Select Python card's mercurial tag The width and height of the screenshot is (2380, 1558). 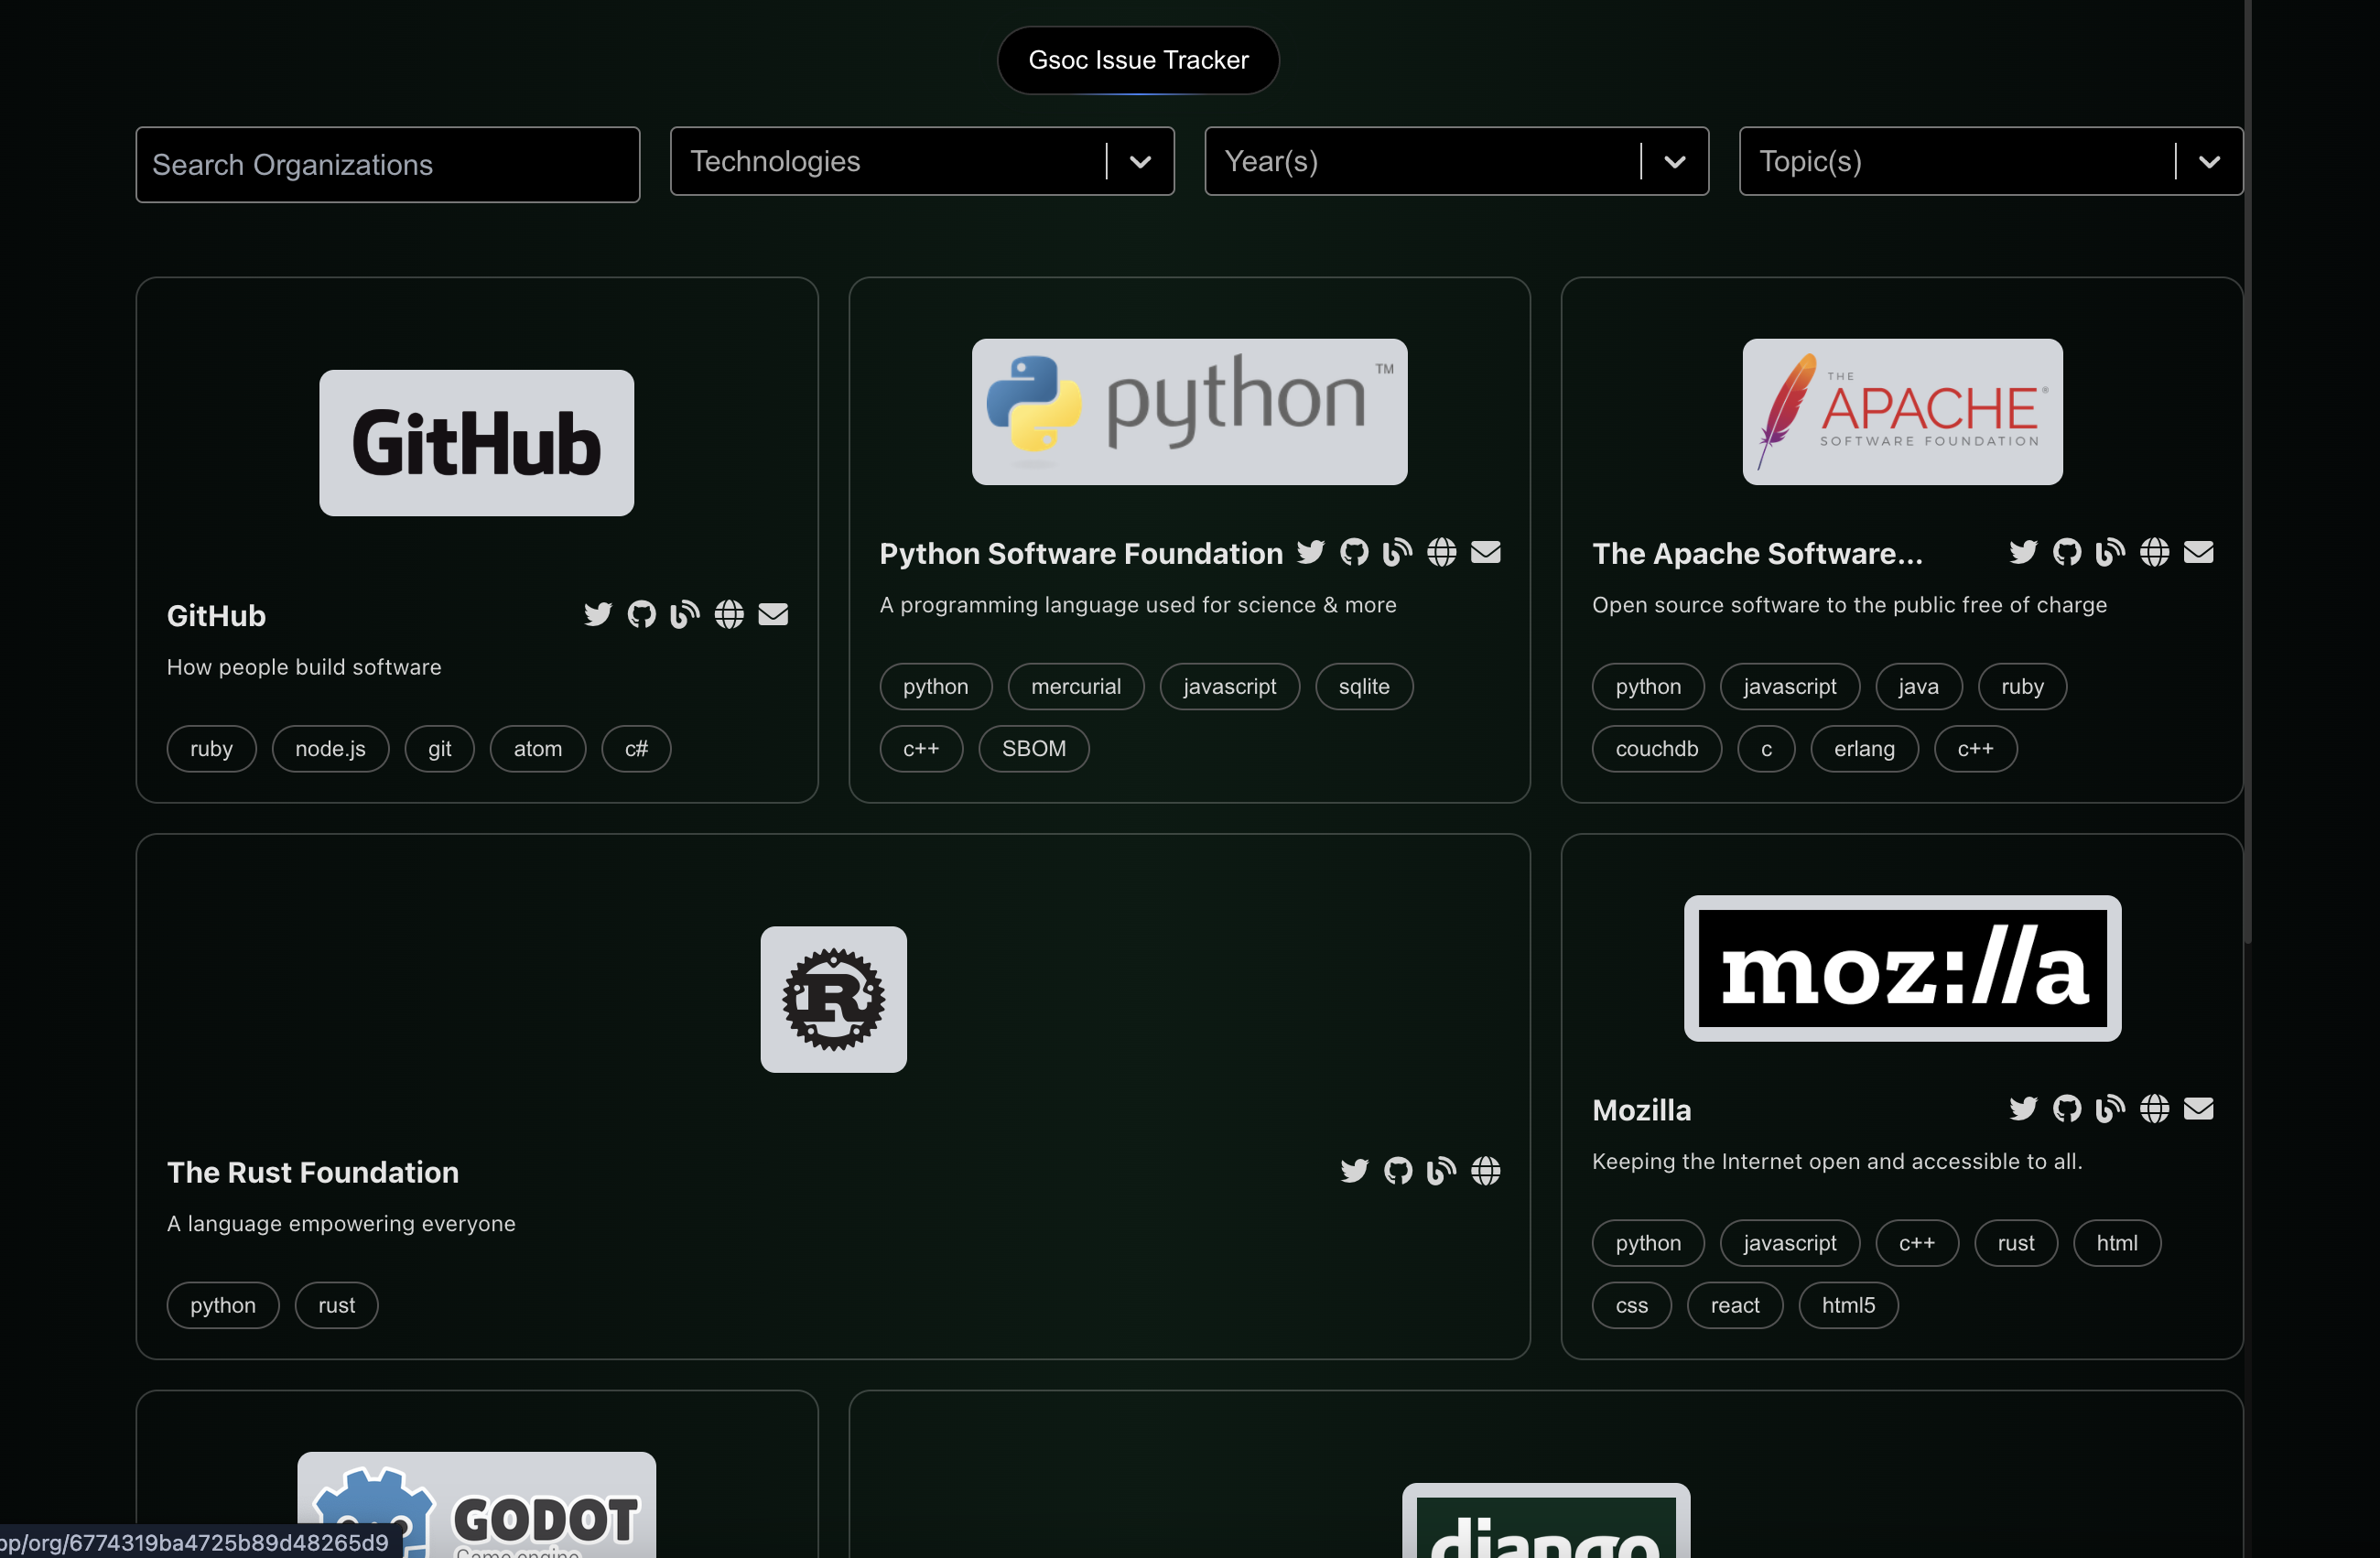coord(1076,687)
